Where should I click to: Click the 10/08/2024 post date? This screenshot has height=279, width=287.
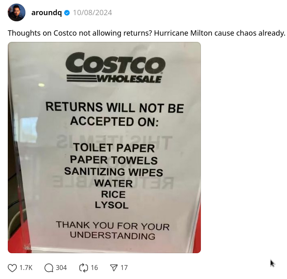click(x=92, y=13)
